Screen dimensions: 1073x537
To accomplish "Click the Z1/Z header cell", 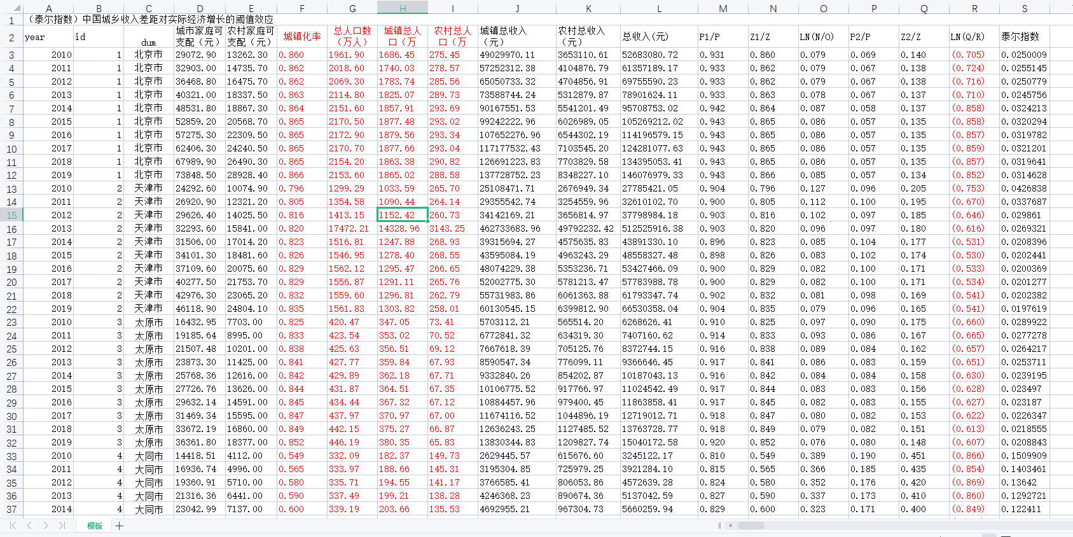I will coord(773,37).
